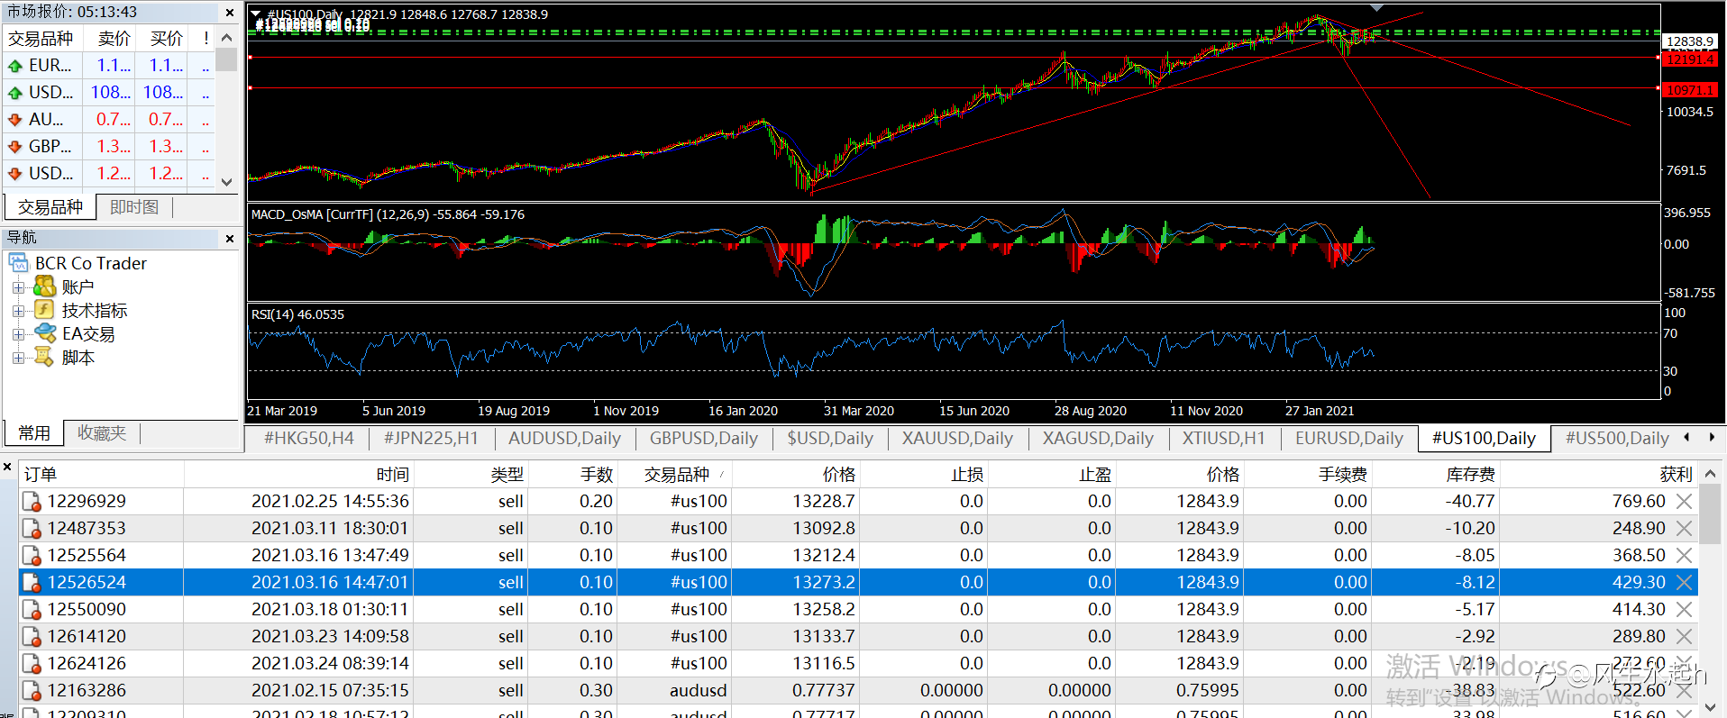Close the Market Watch panel

coord(229,13)
